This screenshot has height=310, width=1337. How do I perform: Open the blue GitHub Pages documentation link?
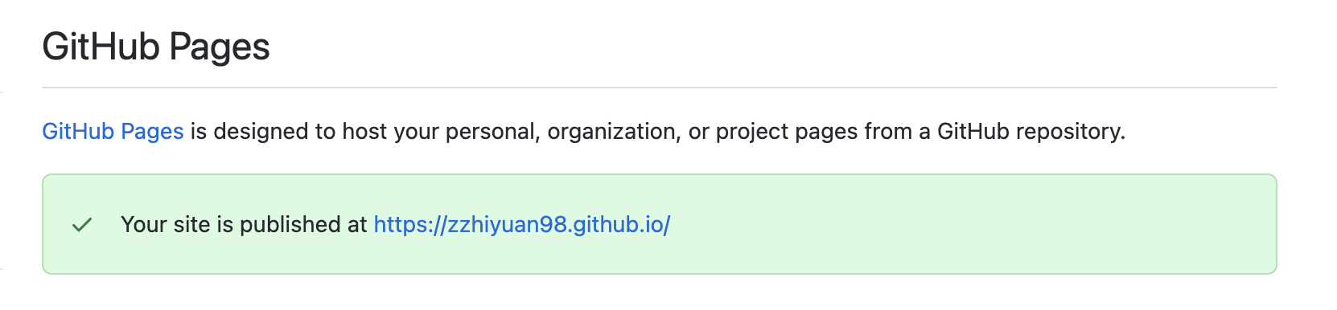[x=113, y=131]
